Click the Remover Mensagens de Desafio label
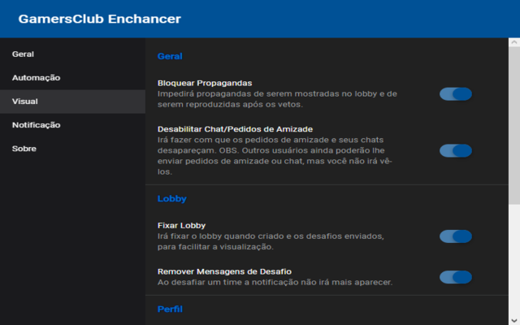This screenshot has width=520, height=325. tap(224, 271)
